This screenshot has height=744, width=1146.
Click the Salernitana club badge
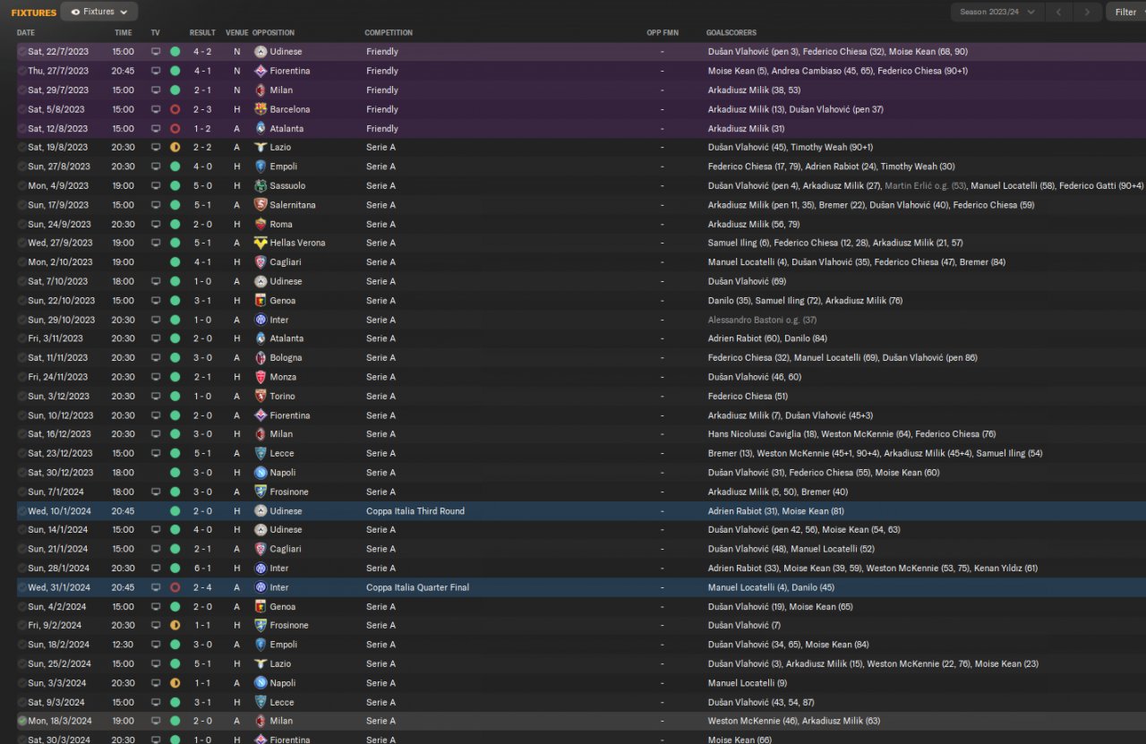(261, 205)
